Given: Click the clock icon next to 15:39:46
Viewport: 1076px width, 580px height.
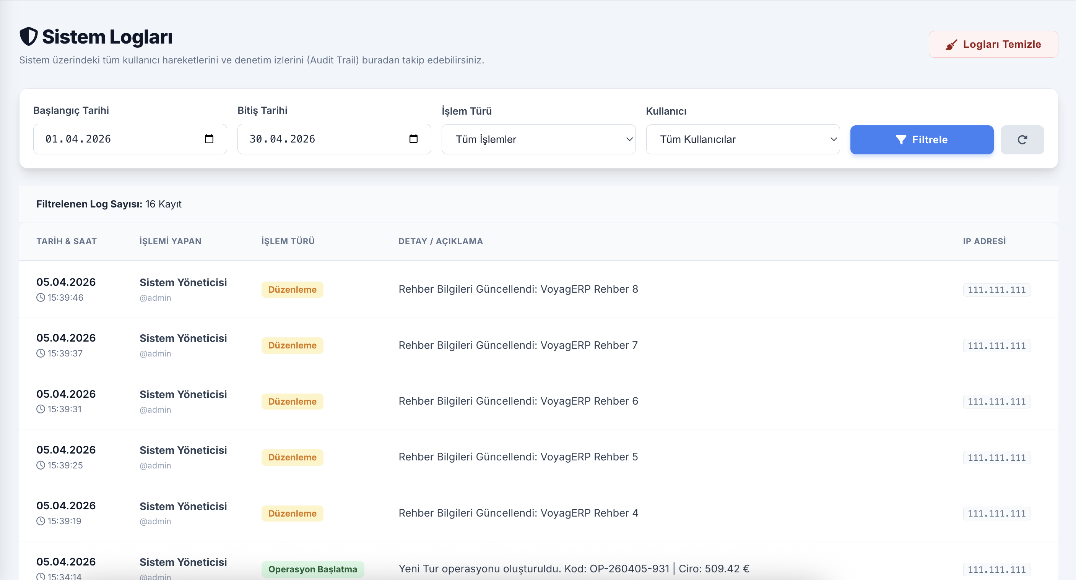Looking at the screenshot, I should (41, 298).
